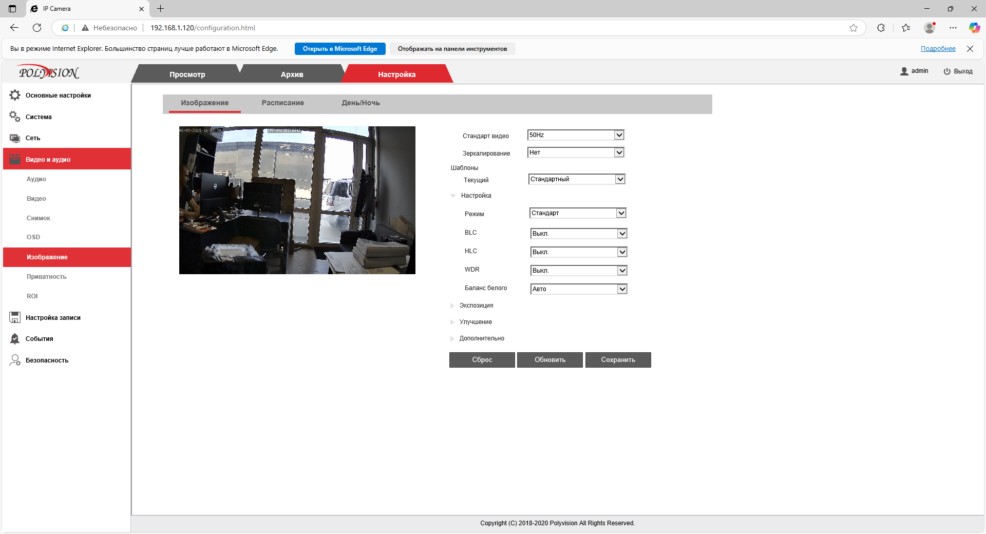Open the Текущий template dropdown
986x534 pixels.
577,179
